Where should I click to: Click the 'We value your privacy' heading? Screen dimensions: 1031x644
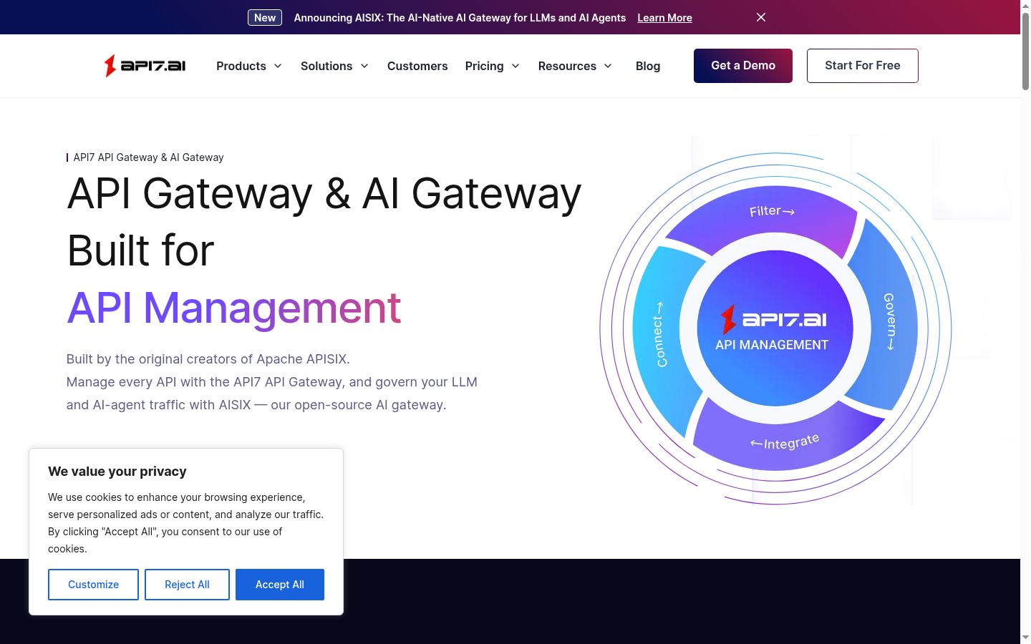pos(117,472)
